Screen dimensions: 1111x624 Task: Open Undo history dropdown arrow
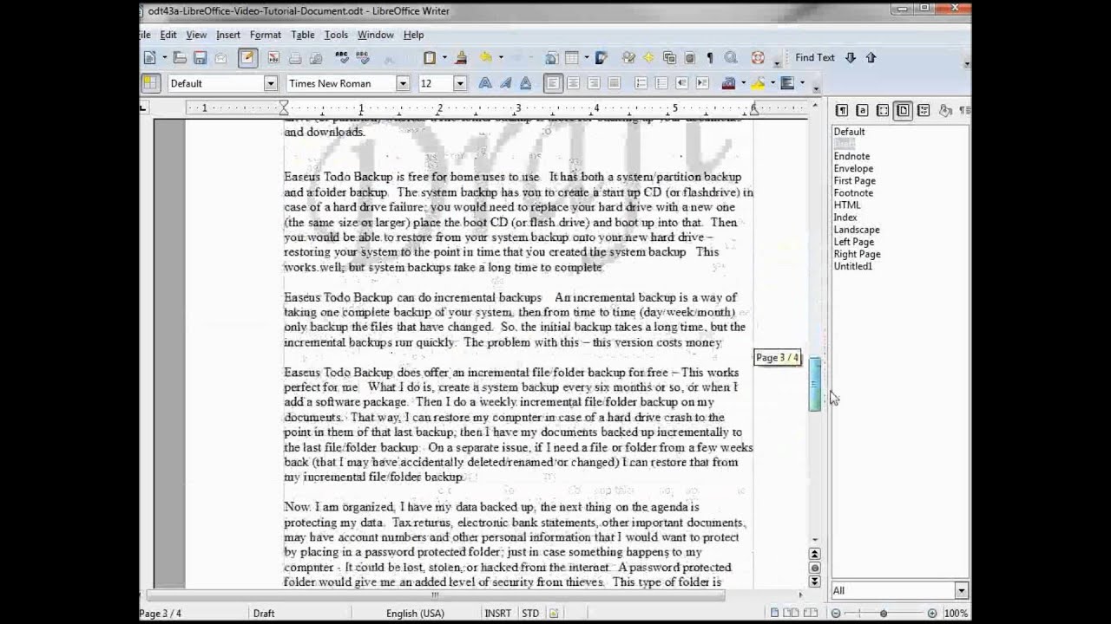502,58
